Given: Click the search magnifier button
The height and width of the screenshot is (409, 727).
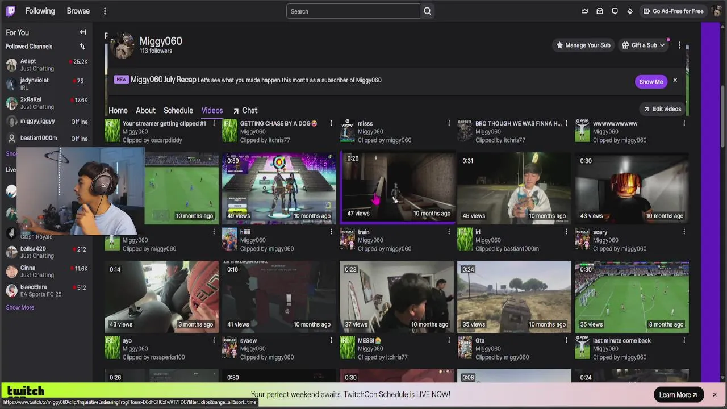Looking at the screenshot, I should click(x=428, y=11).
